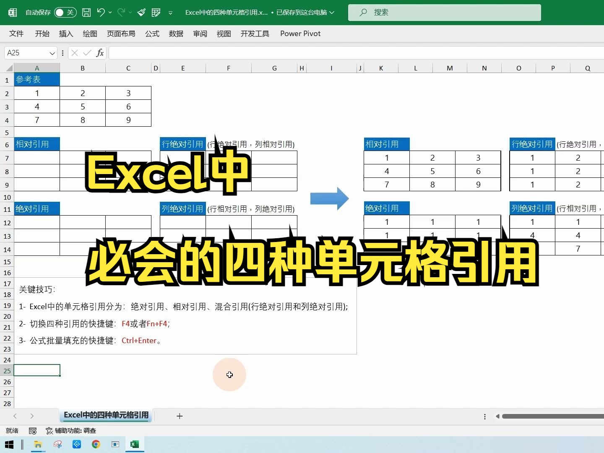Toggle the 自动保存 (AutoSave) switch on

(x=65, y=13)
